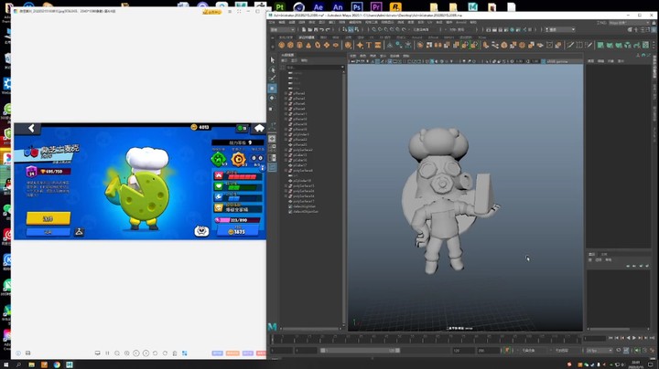Open the sRGB gamma view transform dropdown
Screen dimensions: 659x369
564,61
